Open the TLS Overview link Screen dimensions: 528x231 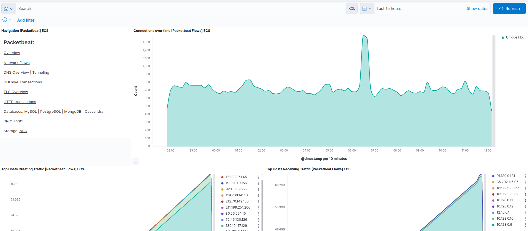coord(16,92)
